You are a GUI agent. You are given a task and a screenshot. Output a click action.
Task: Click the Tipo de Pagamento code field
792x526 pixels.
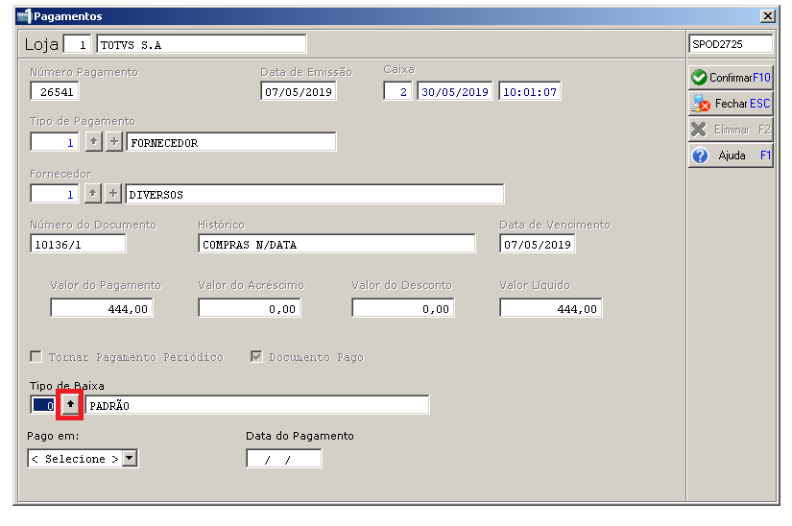(55, 142)
